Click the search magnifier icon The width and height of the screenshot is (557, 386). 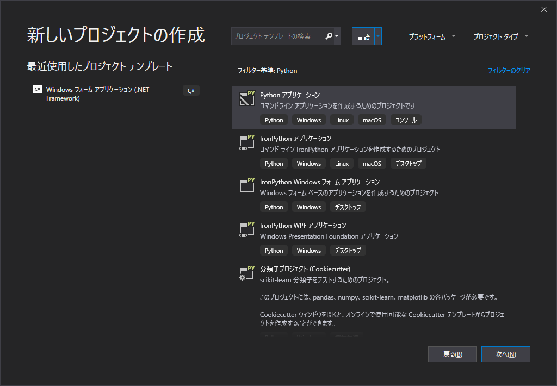(329, 36)
